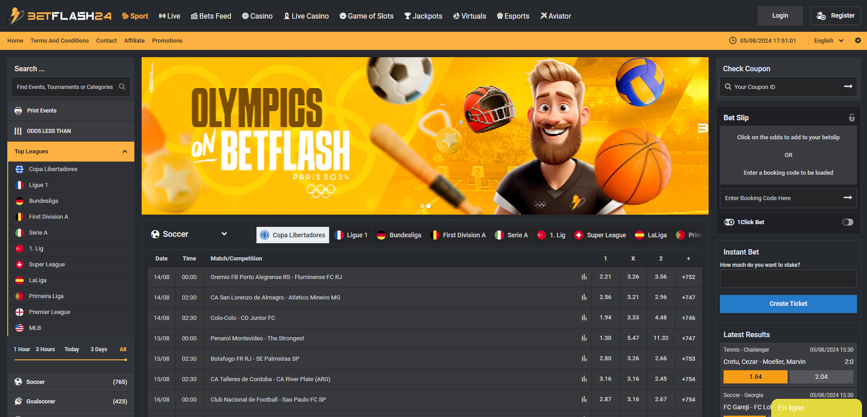Open the Promotions link

pos(167,40)
